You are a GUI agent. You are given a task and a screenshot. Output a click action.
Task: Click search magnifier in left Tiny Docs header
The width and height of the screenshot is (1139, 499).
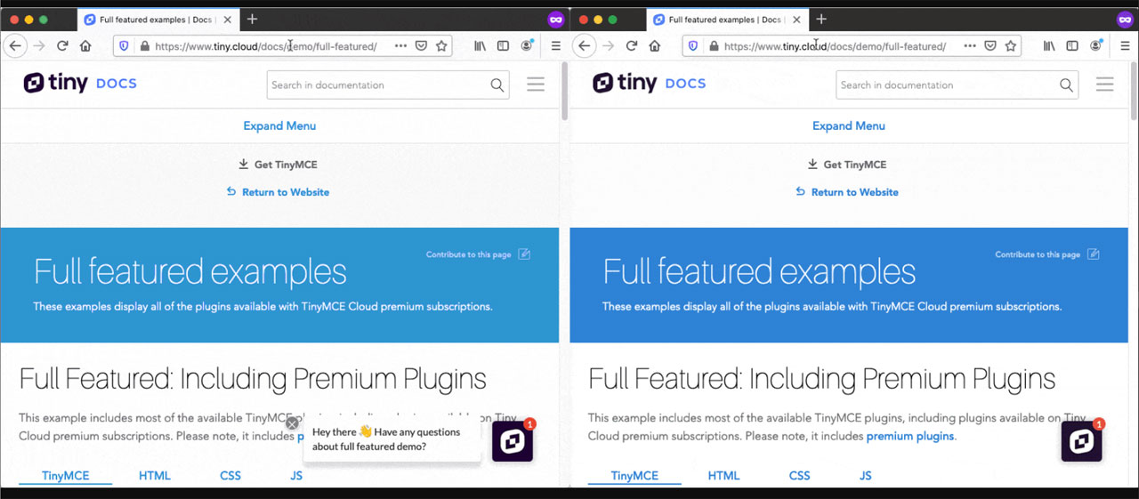click(x=497, y=85)
